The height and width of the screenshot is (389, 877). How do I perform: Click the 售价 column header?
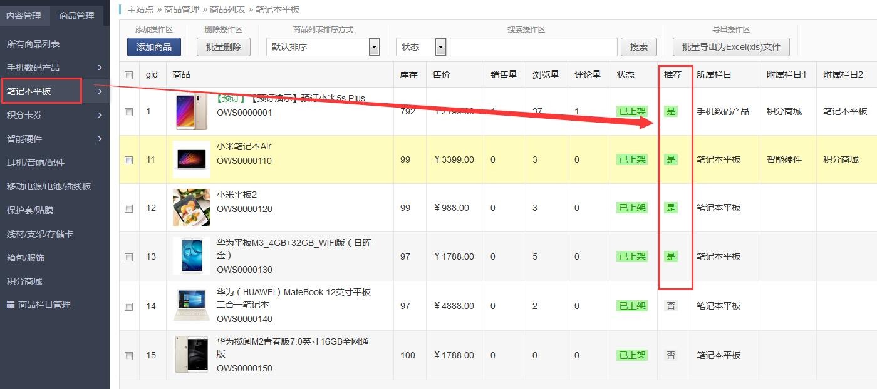click(x=441, y=74)
